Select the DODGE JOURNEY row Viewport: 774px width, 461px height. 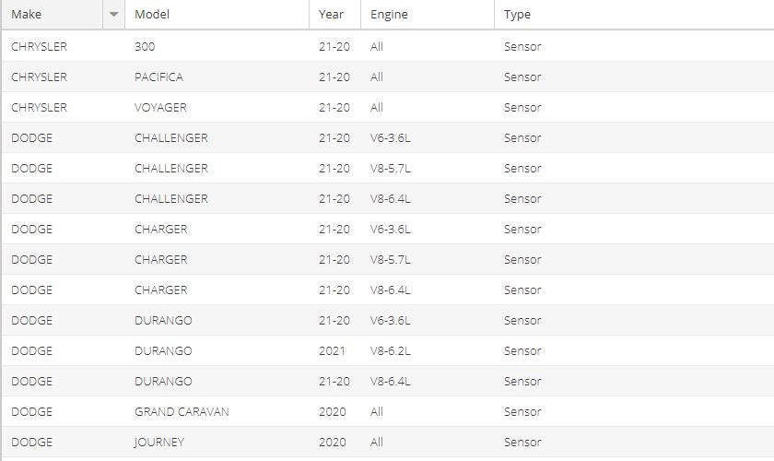pyautogui.click(x=388, y=443)
